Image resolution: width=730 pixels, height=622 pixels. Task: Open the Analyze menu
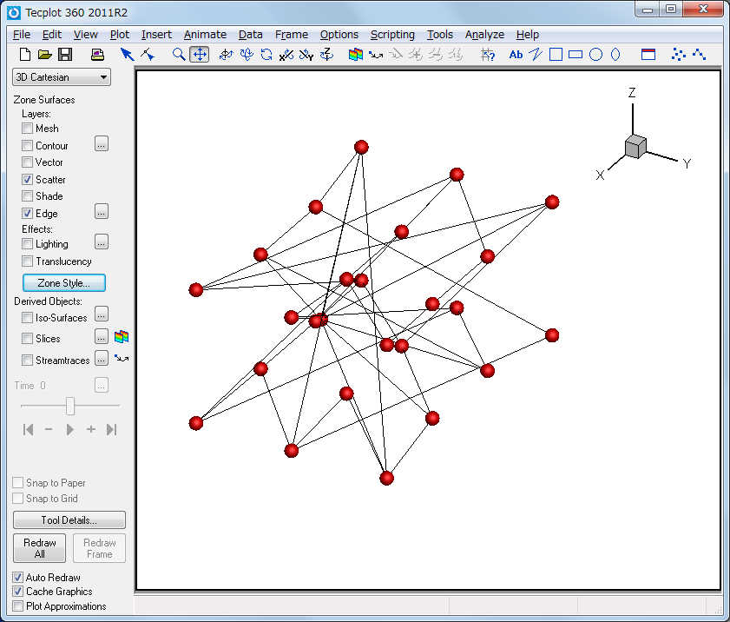coord(484,35)
